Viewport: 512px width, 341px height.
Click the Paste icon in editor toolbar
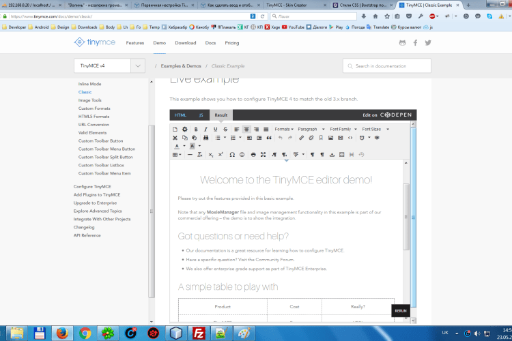(x=195, y=138)
